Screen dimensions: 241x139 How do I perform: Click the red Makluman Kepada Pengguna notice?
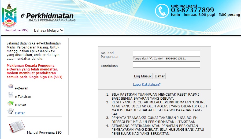[34, 71]
